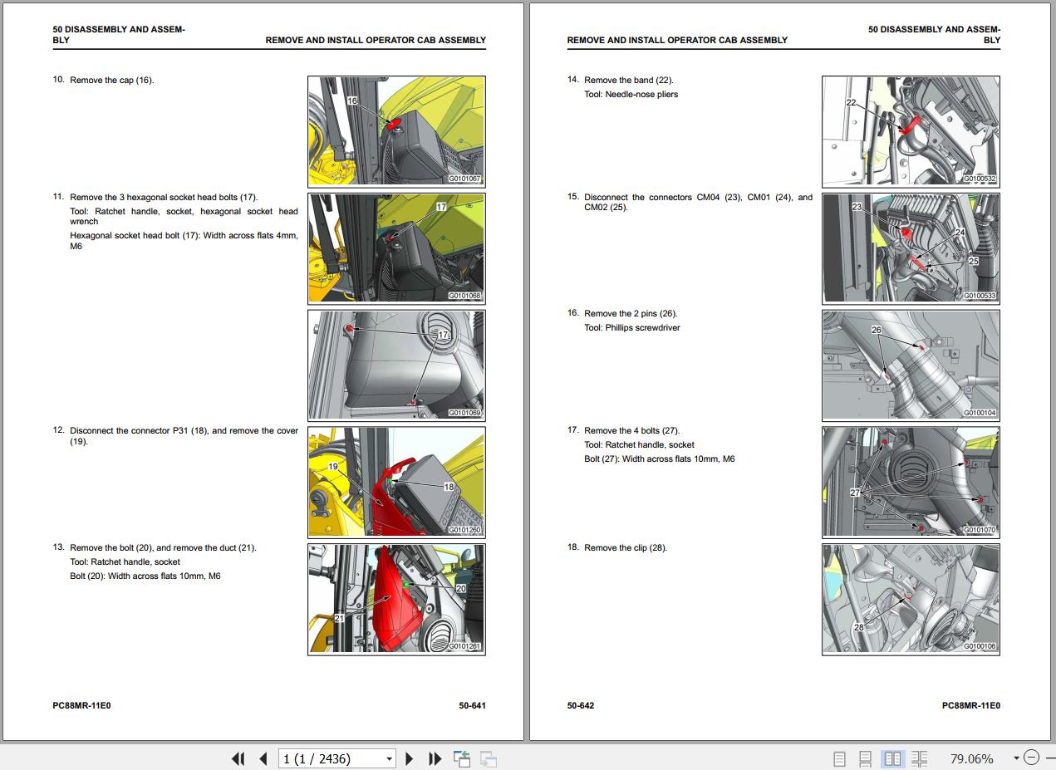Switch to single page layout
Screen dimensions: 1056x770
point(839,758)
